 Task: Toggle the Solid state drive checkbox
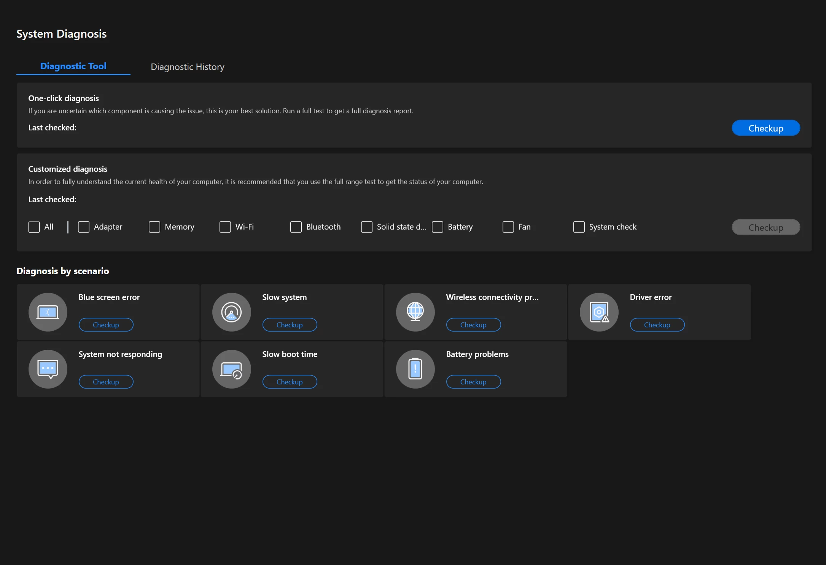click(367, 227)
